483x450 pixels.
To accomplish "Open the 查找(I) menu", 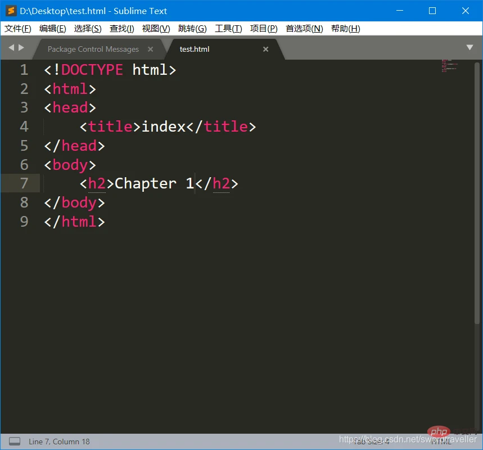I will click(x=122, y=29).
